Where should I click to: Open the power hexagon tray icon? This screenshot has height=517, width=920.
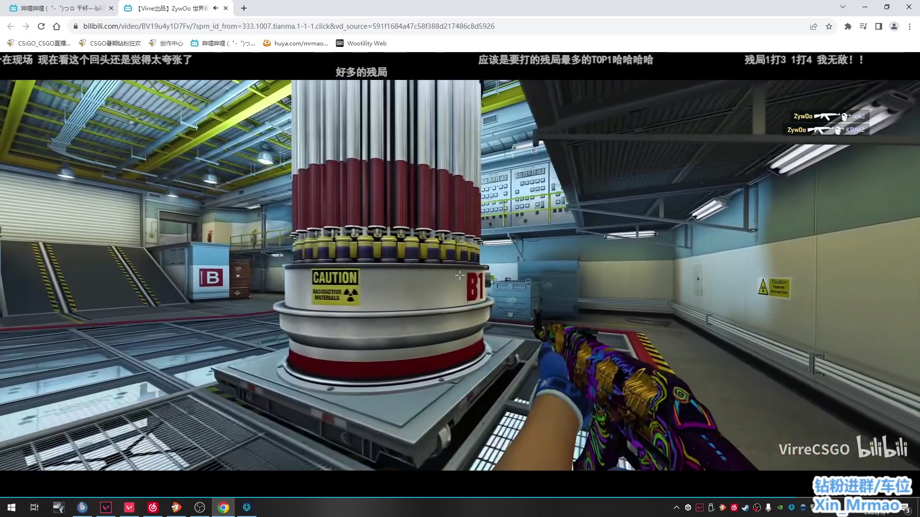pos(688,507)
